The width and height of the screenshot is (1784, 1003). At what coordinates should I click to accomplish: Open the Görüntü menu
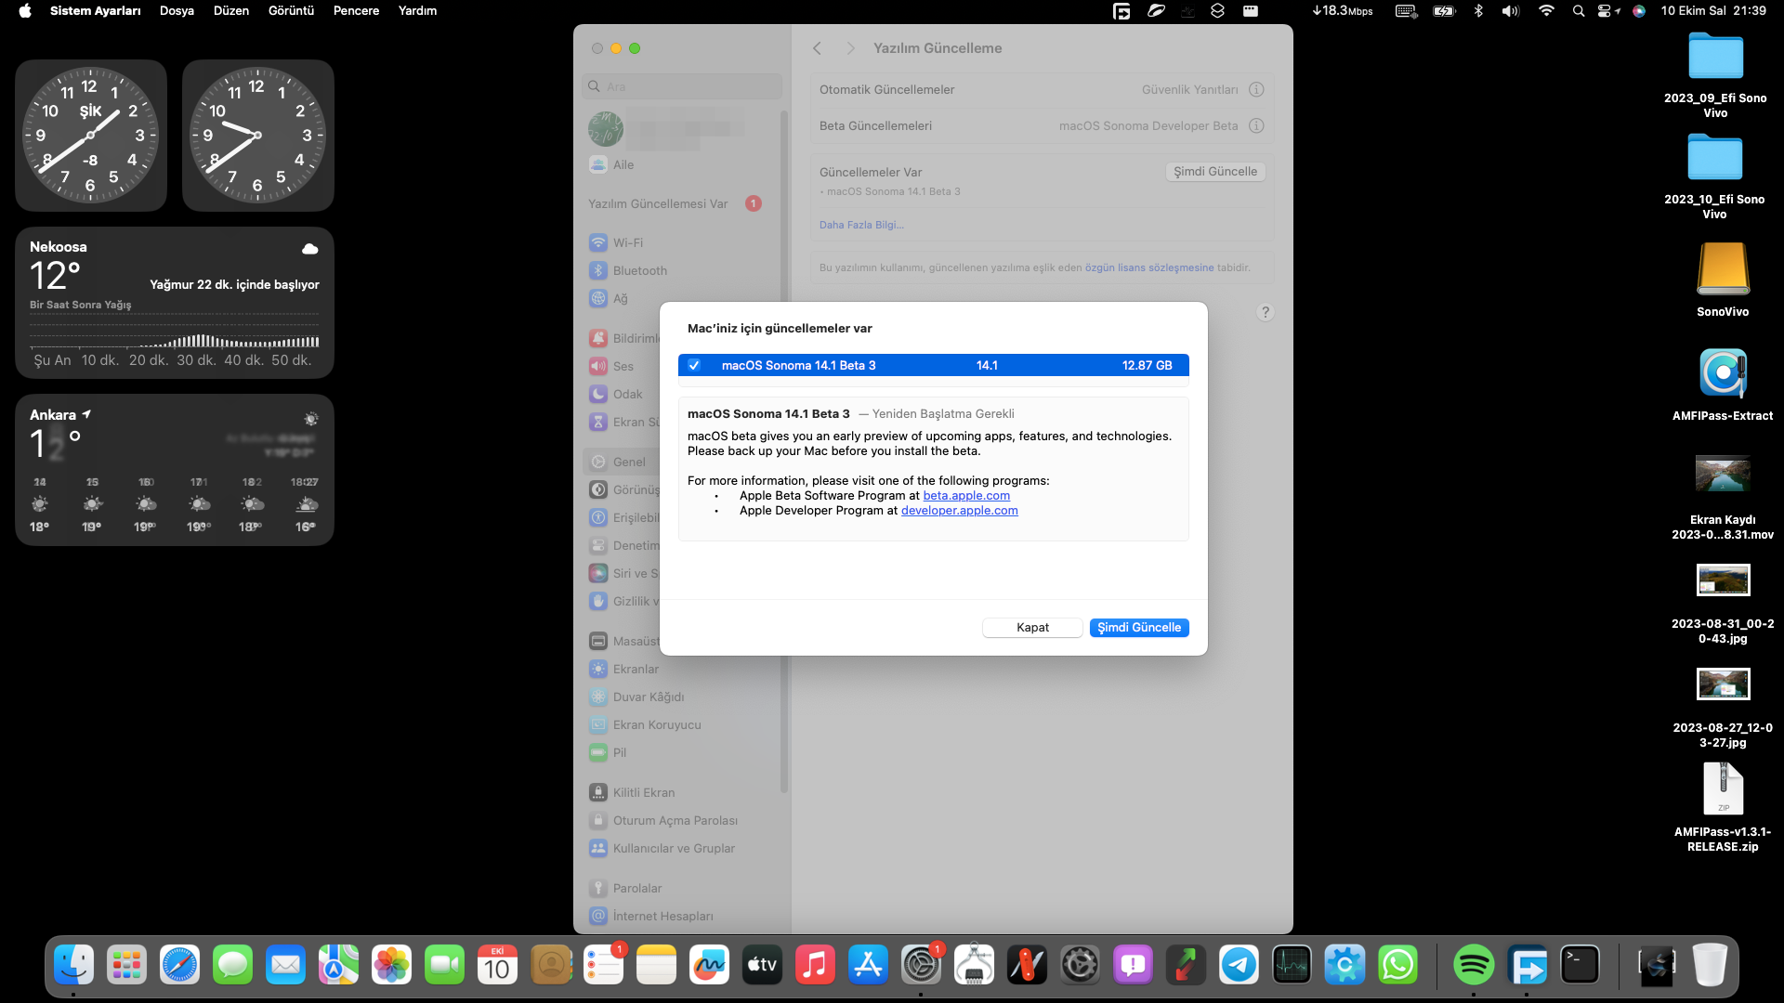[x=291, y=11]
